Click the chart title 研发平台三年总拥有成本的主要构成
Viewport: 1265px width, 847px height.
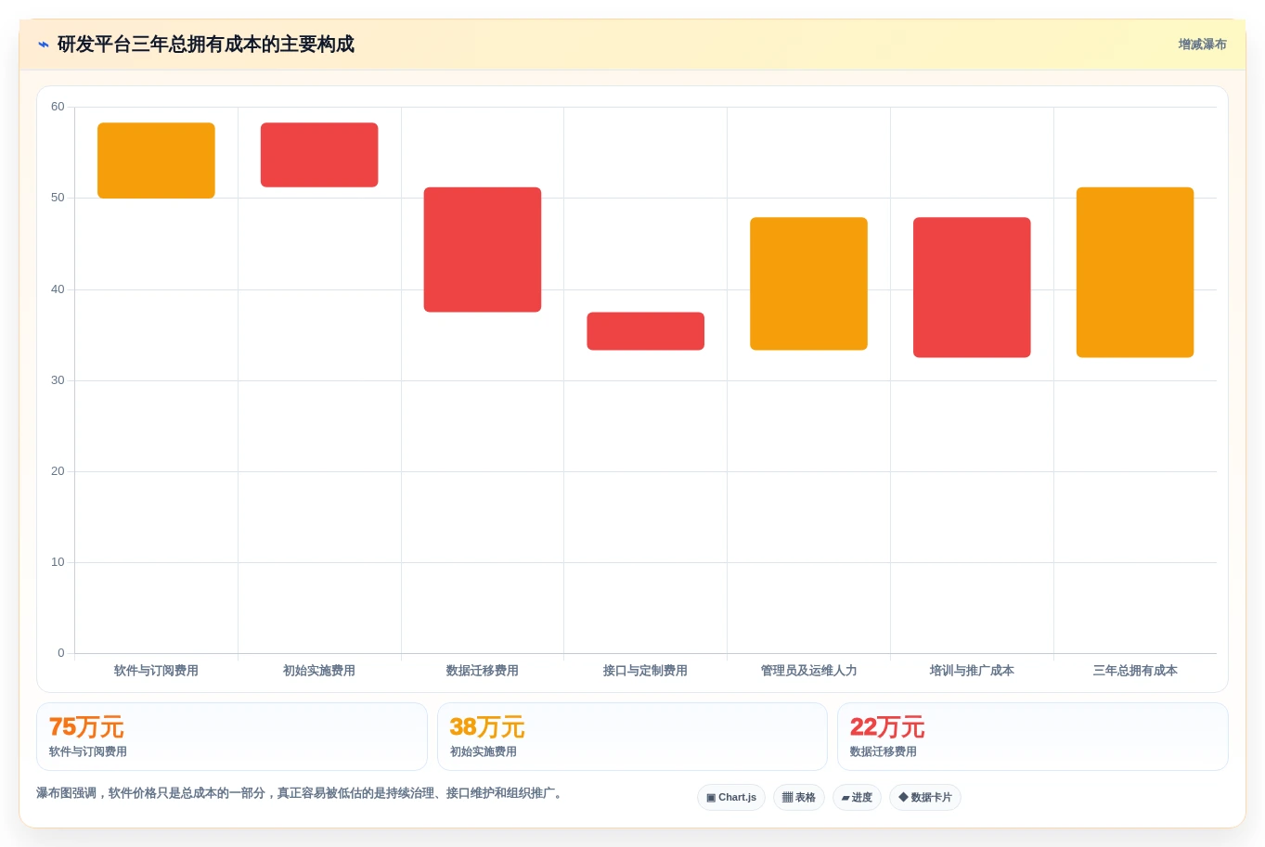click(206, 45)
